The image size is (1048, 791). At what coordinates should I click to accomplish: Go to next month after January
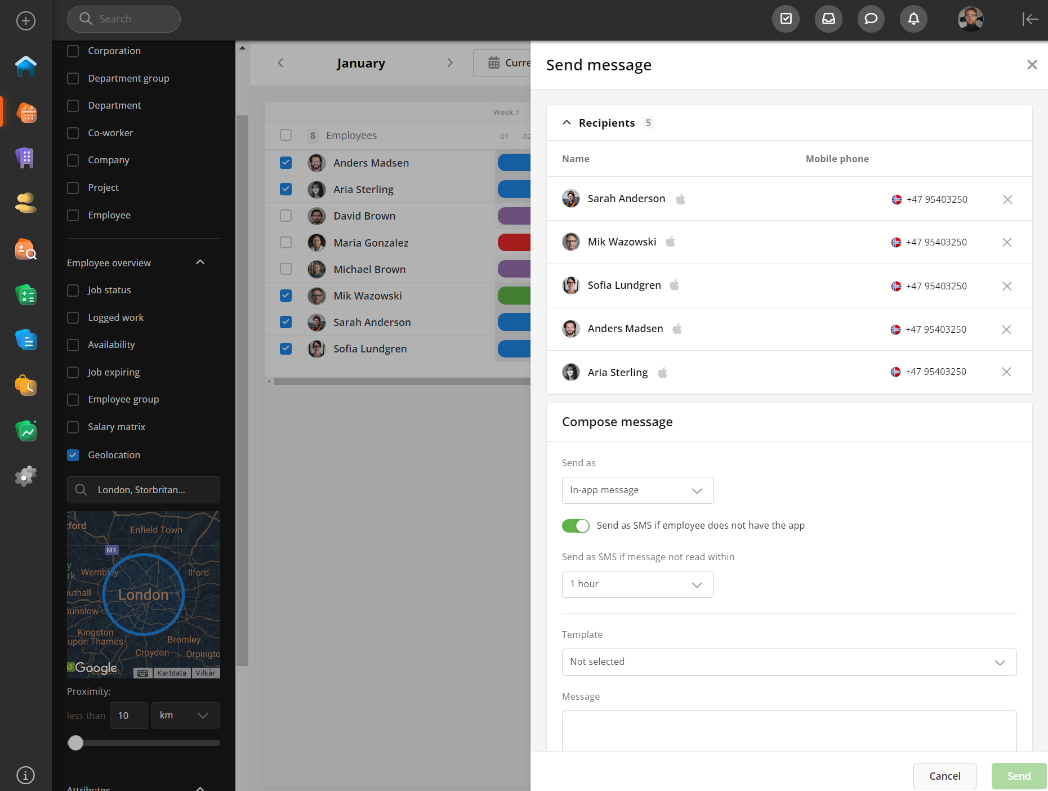coord(449,63)
